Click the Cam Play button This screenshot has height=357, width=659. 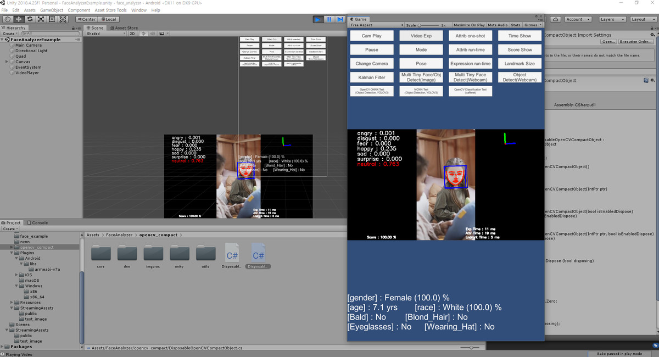[372, 36]
